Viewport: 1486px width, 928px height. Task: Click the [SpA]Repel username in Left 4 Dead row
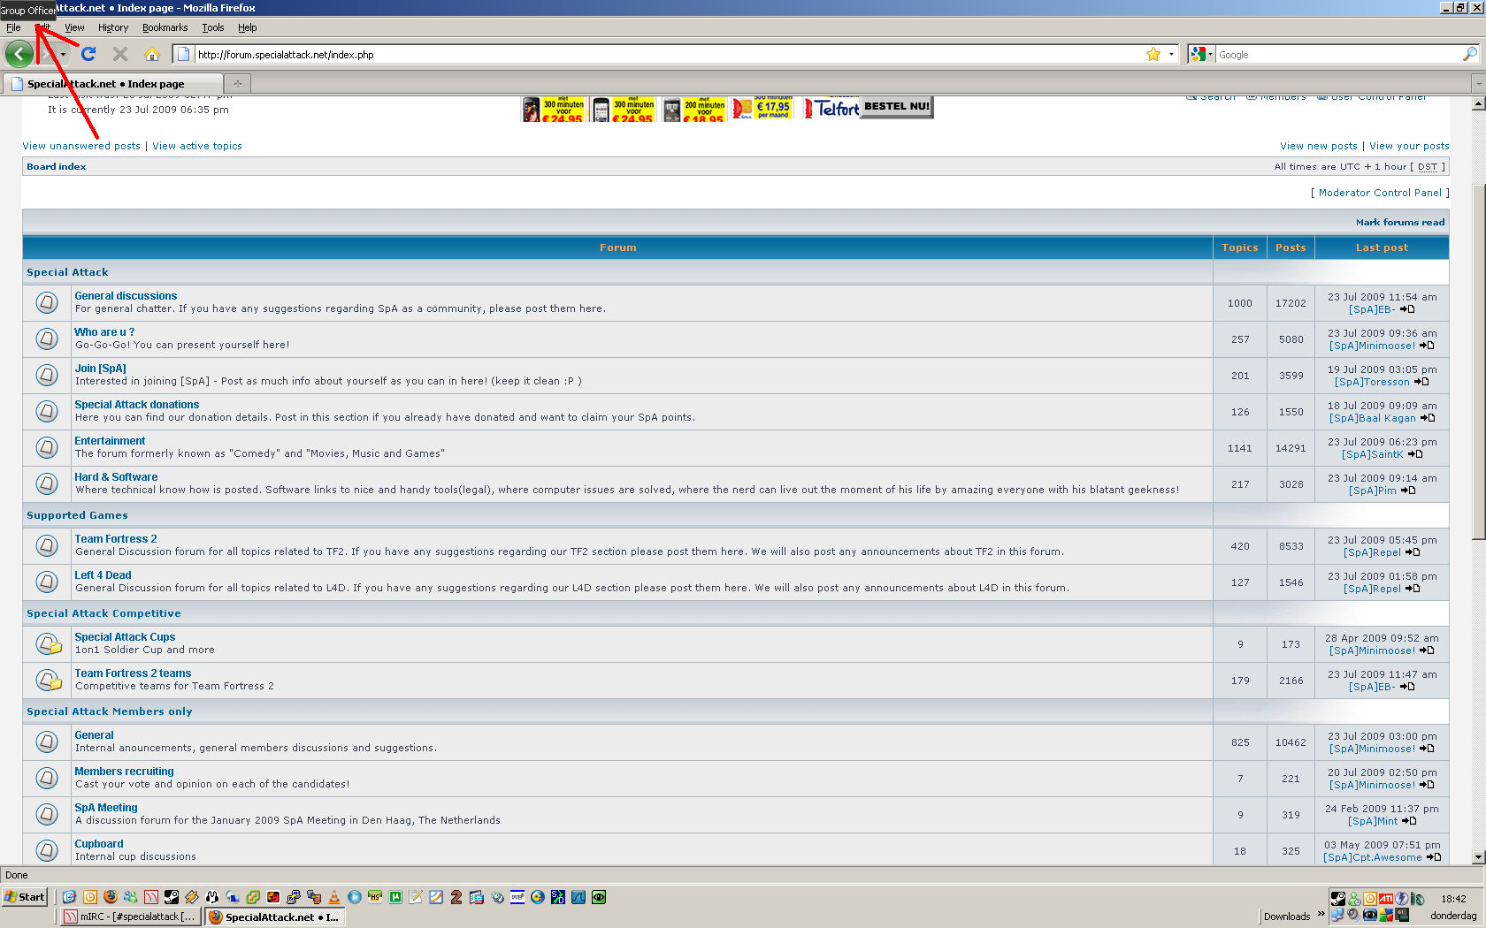(x=1372, y=589)
